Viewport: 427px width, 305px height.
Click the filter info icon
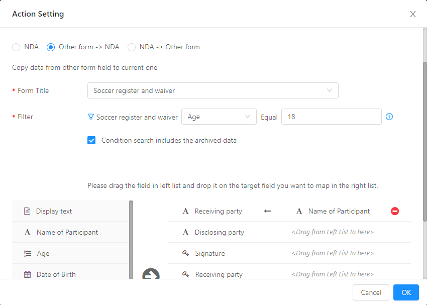[x=389, y=117]
